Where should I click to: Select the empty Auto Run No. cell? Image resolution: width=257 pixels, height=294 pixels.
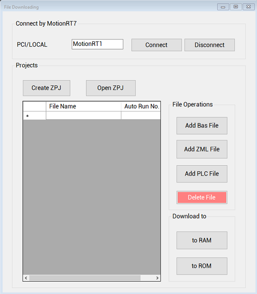coord(141,115)
